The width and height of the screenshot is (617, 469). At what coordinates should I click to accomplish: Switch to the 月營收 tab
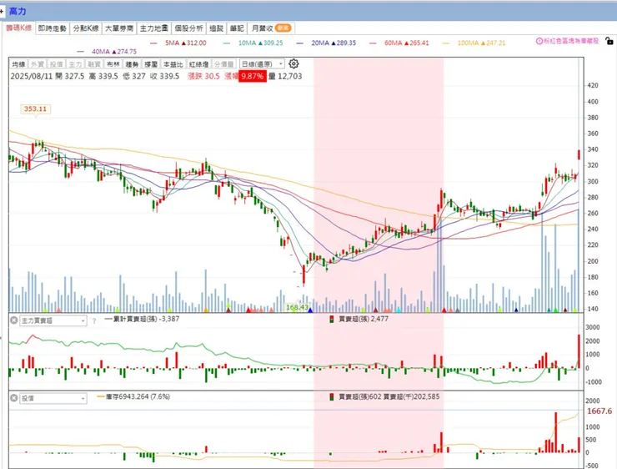click(x=271, y=28)
